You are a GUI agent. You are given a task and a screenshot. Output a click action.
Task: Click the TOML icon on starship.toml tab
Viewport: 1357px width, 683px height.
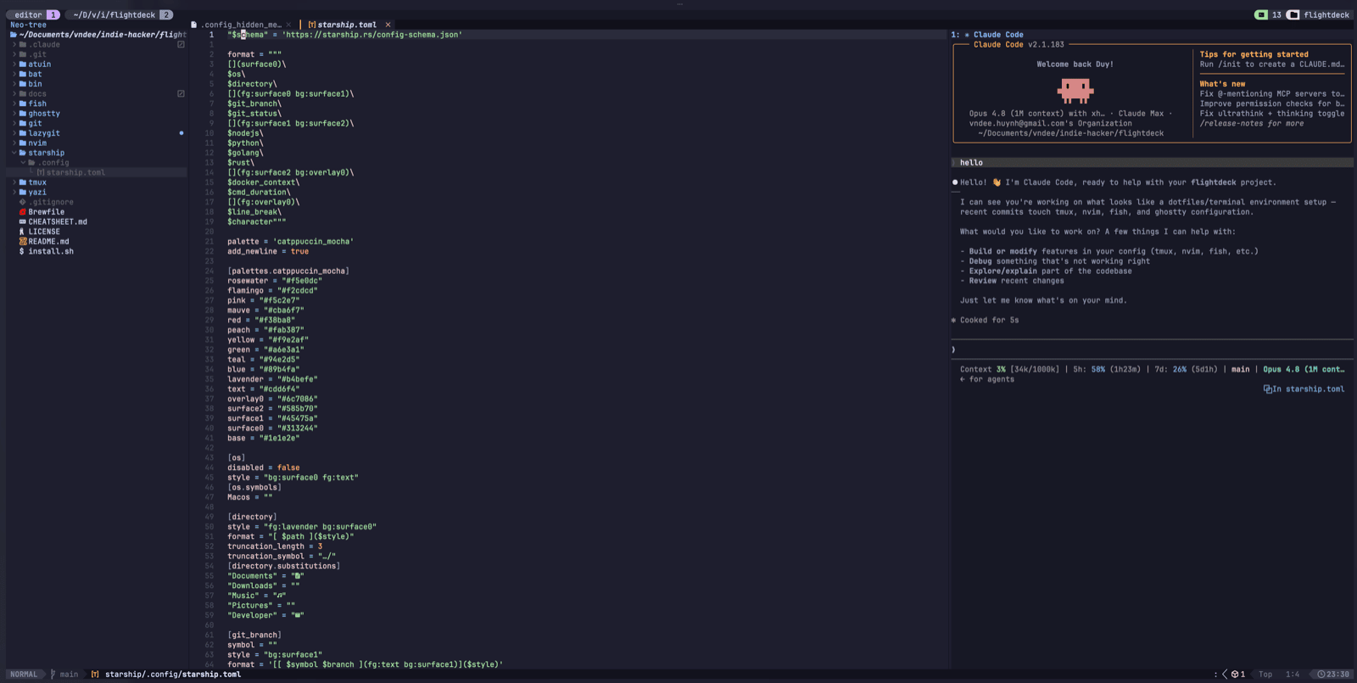tap(312, 25)
